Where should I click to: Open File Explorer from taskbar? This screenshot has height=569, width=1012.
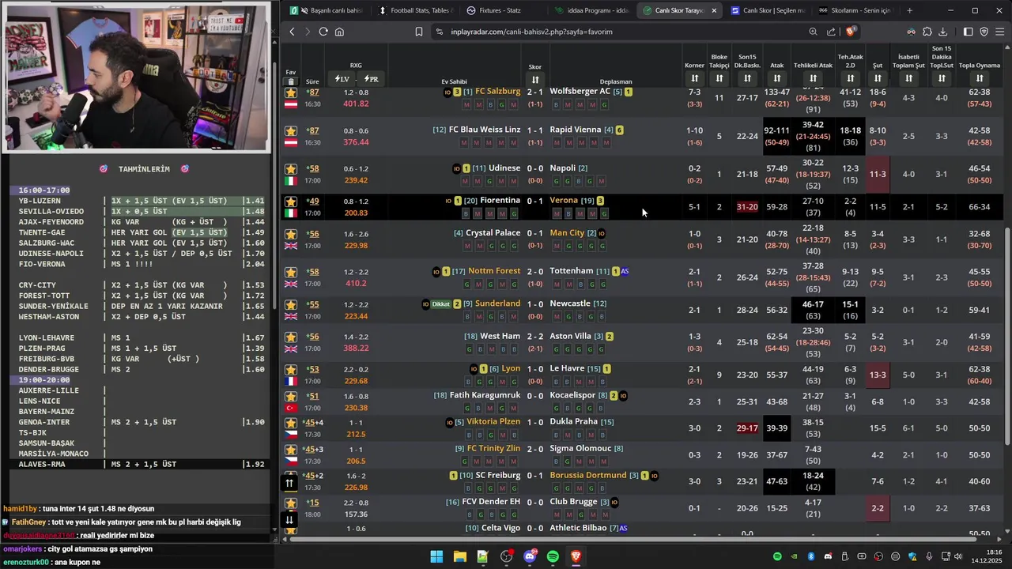click(459, 557)
